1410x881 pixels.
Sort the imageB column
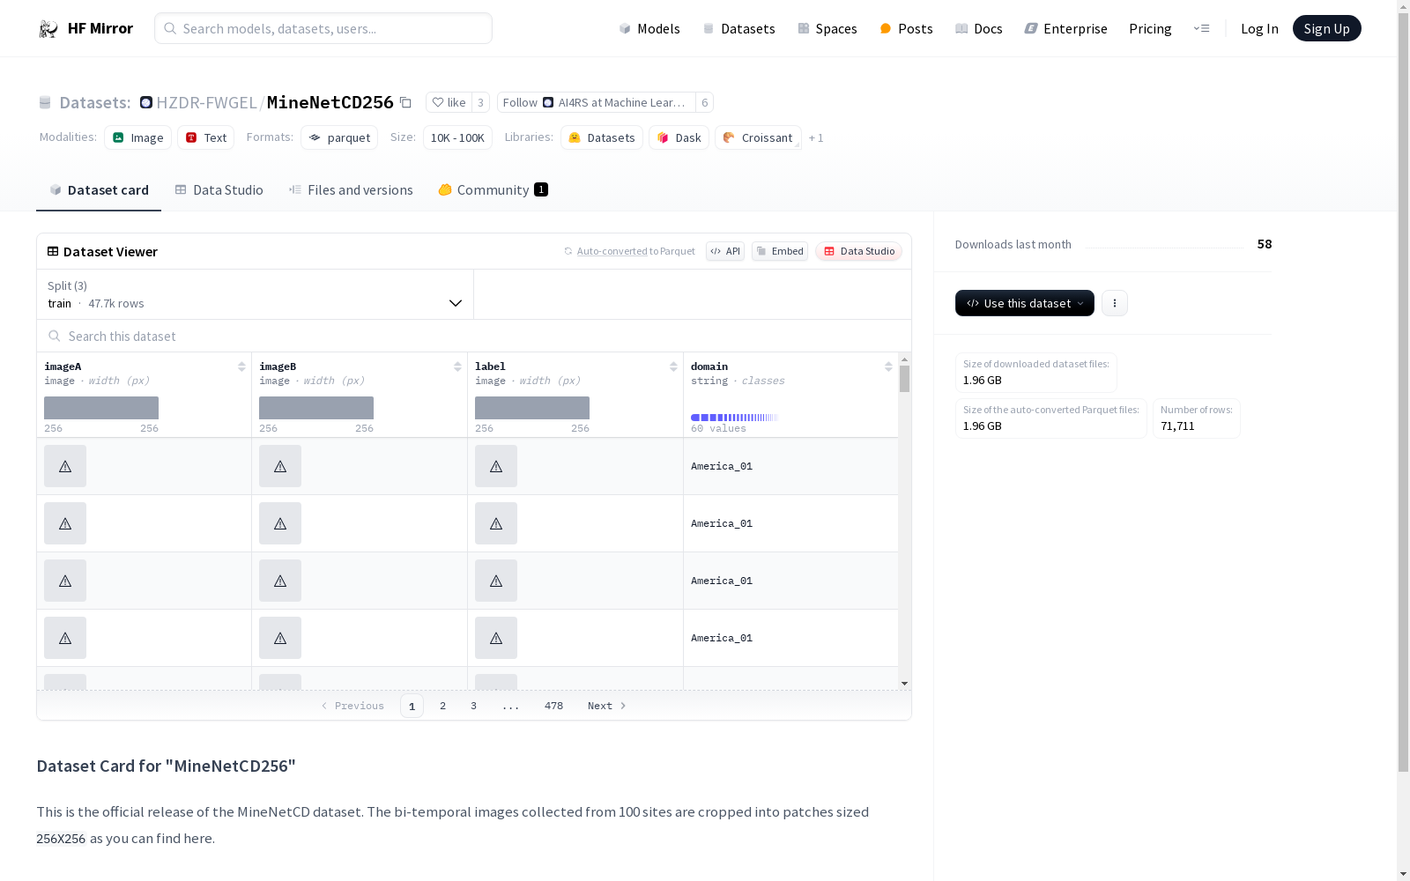click(x=457, y=366)
